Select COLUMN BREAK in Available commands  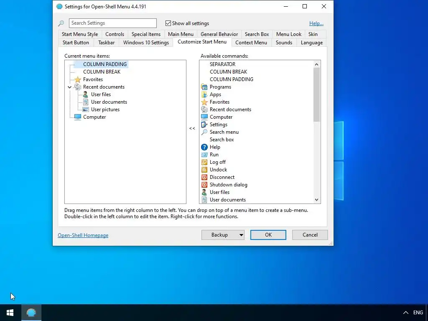pos(229,72)
